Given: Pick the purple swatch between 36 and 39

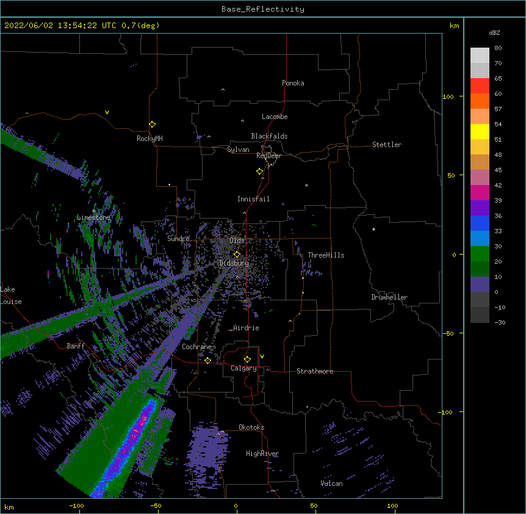Looking at the screenshot, I should pos(480,208).
